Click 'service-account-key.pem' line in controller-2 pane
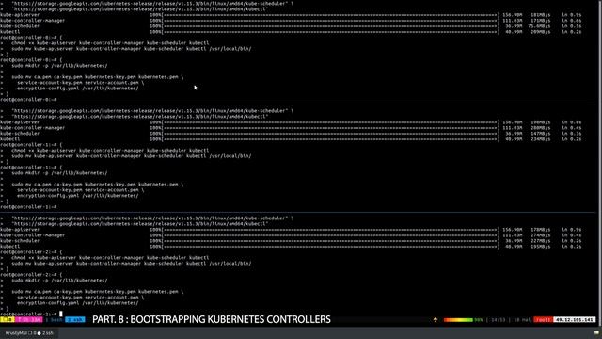The image size is (602, 339). tap(81, 298)
